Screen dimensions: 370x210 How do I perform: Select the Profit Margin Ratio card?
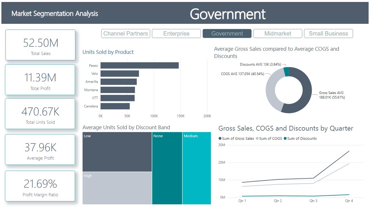[40, 186]
